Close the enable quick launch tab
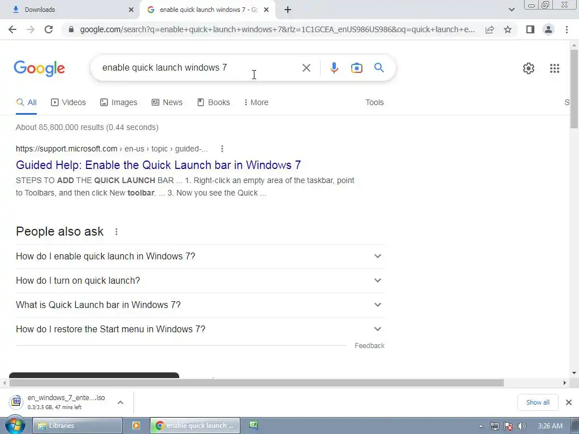 point(266,10)
